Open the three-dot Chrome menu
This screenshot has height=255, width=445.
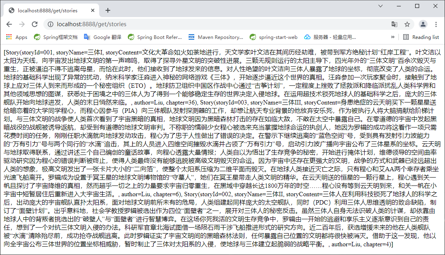pyautogui.click(x=436, y=24)
